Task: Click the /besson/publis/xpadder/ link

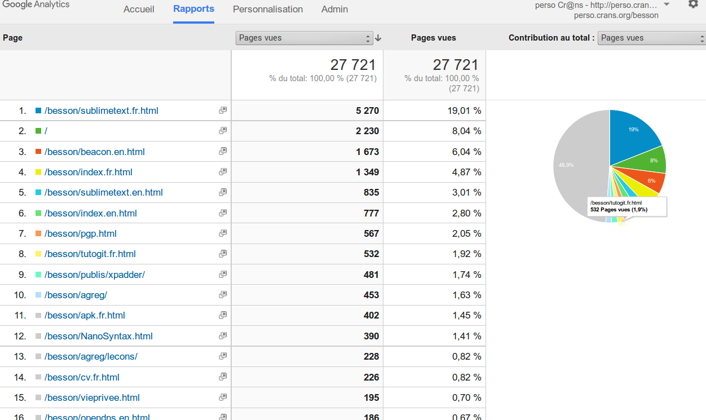Action: pos(95,275)
